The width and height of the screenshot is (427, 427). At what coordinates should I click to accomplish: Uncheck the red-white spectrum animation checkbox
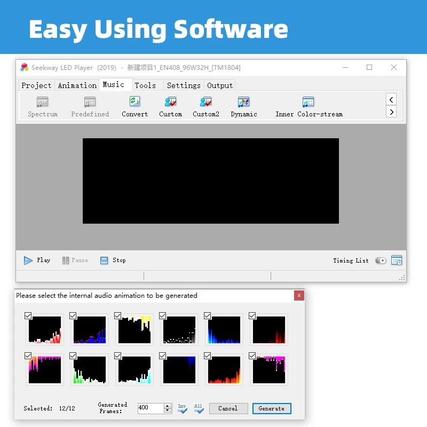click(28, 315)
